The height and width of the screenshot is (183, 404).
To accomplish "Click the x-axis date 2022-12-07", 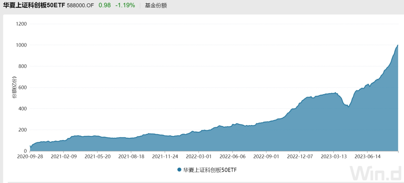I will pyautogui.click(x=300, y=156).
